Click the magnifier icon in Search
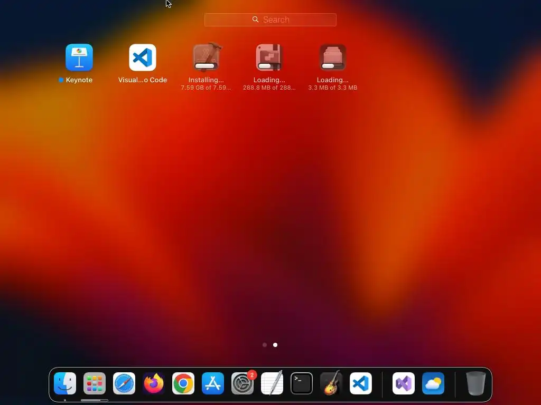This screenshot has width=541, height=405. [x=255, y=20]
